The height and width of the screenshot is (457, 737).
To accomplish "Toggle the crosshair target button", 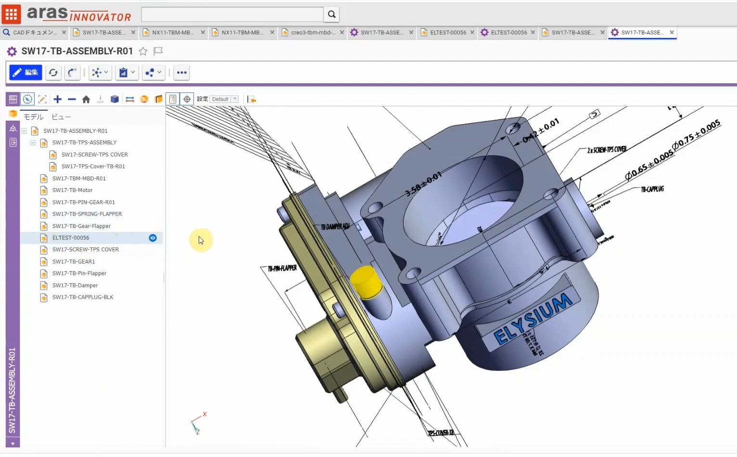I will tap(187, 99).
